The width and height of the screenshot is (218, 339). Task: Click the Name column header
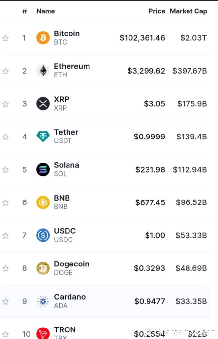click(x=46, y=11)
